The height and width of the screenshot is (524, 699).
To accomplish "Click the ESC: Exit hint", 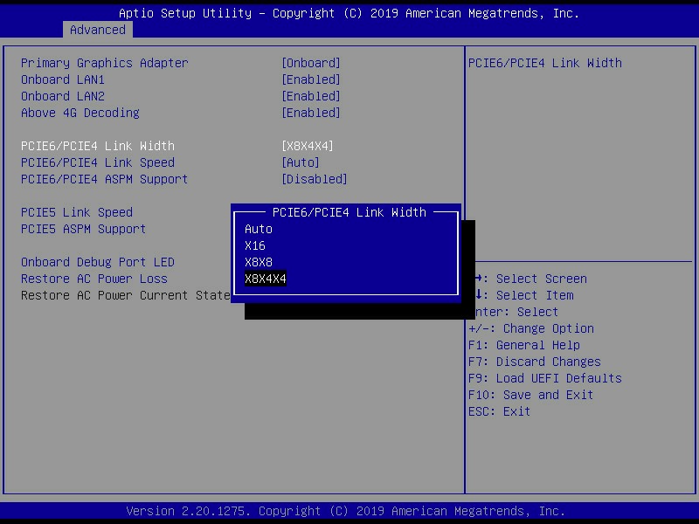I will (499, 411).
